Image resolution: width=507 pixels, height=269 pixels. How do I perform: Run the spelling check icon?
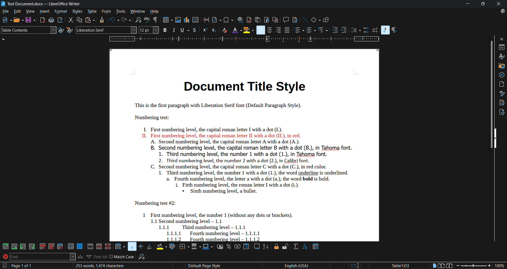tap(147, 20)
